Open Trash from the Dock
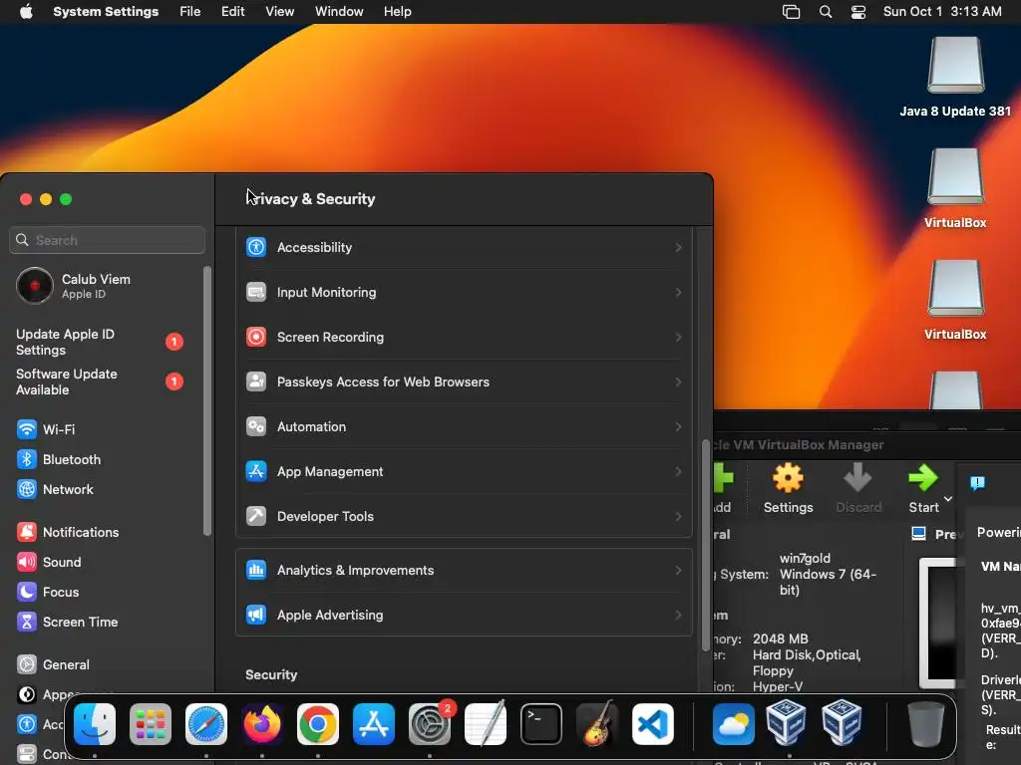Viewport: 1021px width, 765px height. pyautogui.click(x=926, y=724)
